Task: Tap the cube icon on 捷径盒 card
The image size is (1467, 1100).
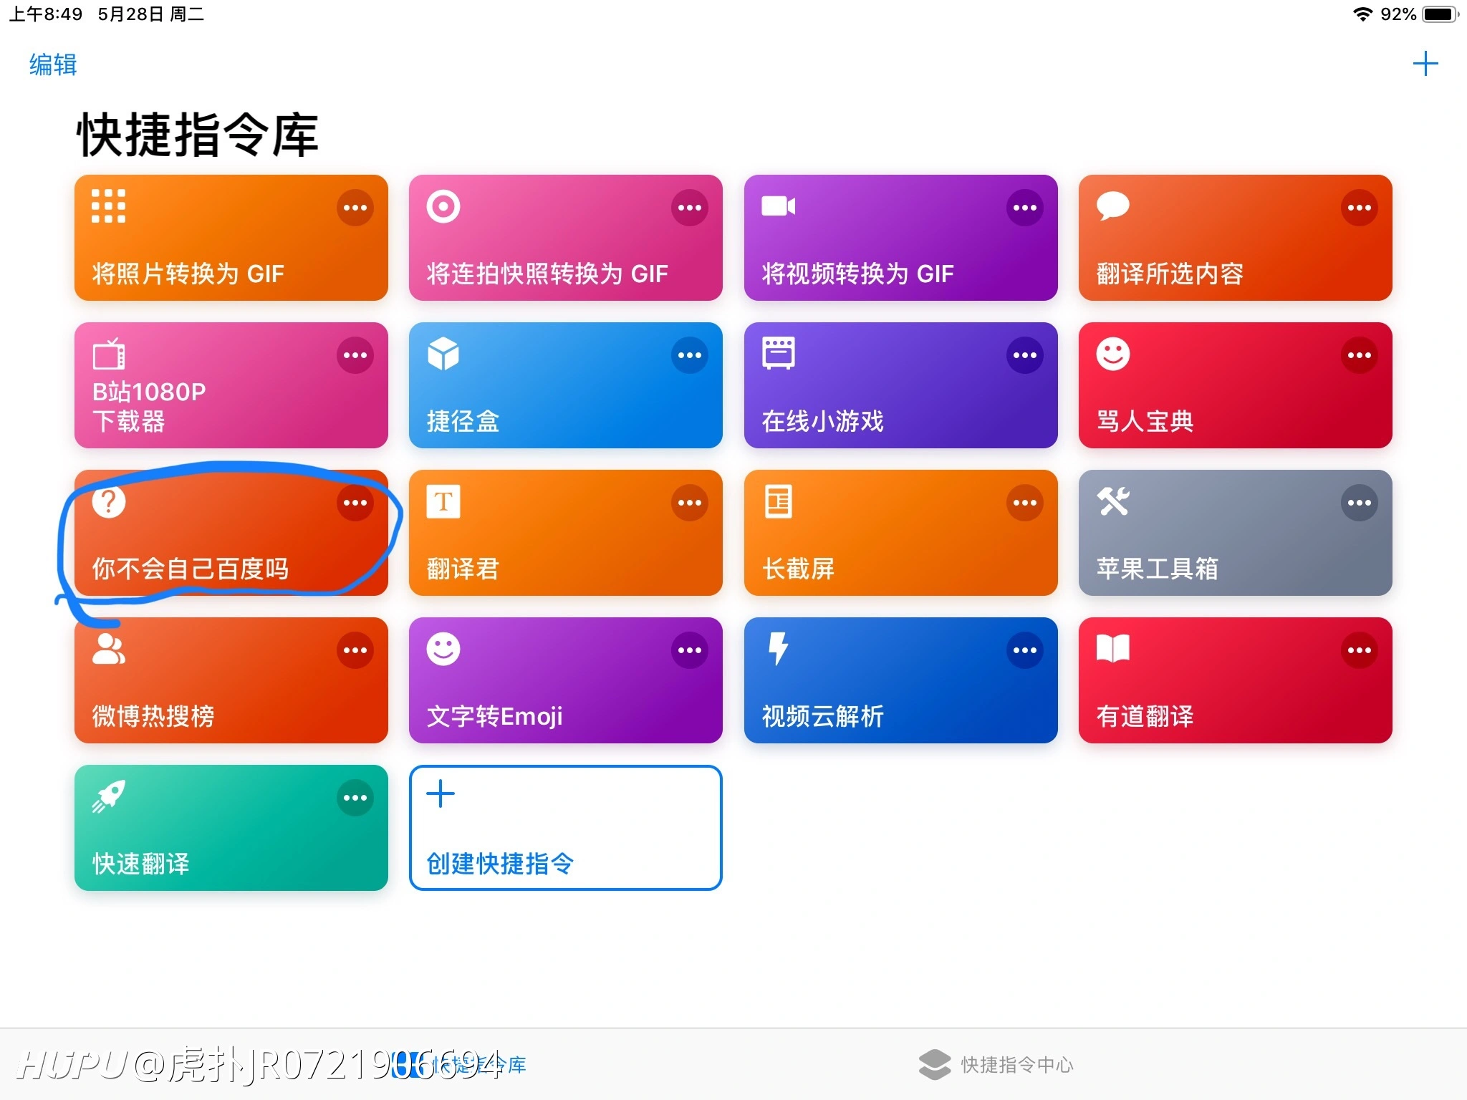Action: [x=443, y=354]
